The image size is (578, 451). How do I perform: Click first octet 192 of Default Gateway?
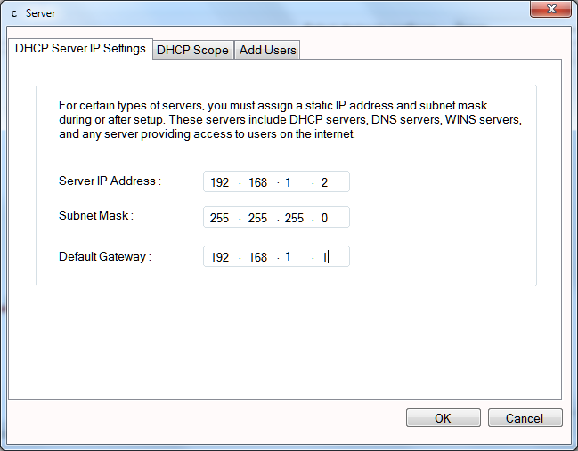(x=220, y=257)
